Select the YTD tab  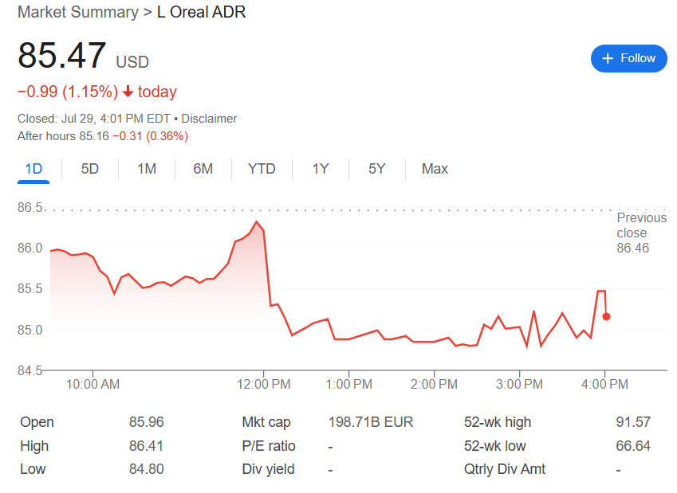click(262, 169)
